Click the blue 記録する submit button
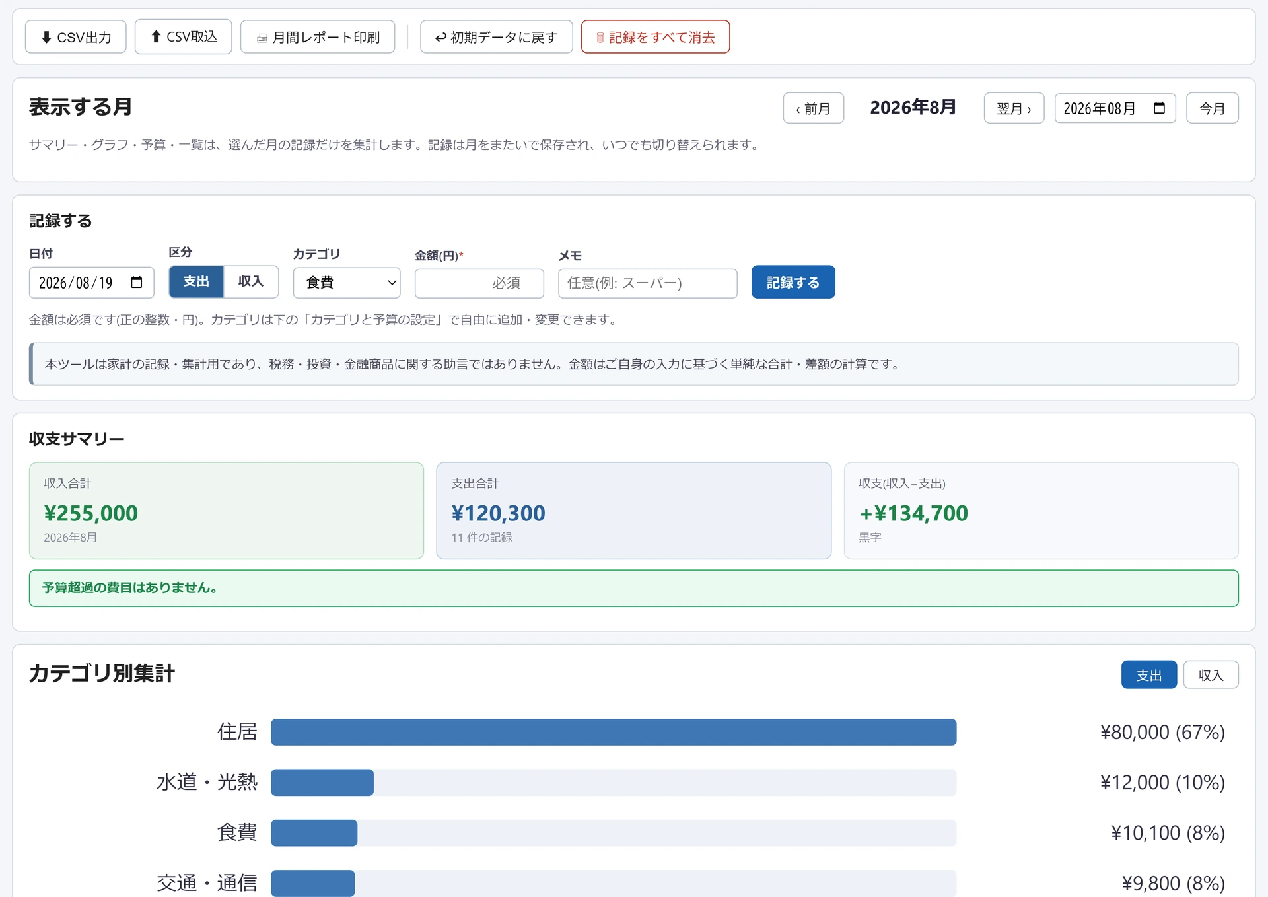Screen dimensions: 1268x897 pyautogui.click(x=793, y=282)
